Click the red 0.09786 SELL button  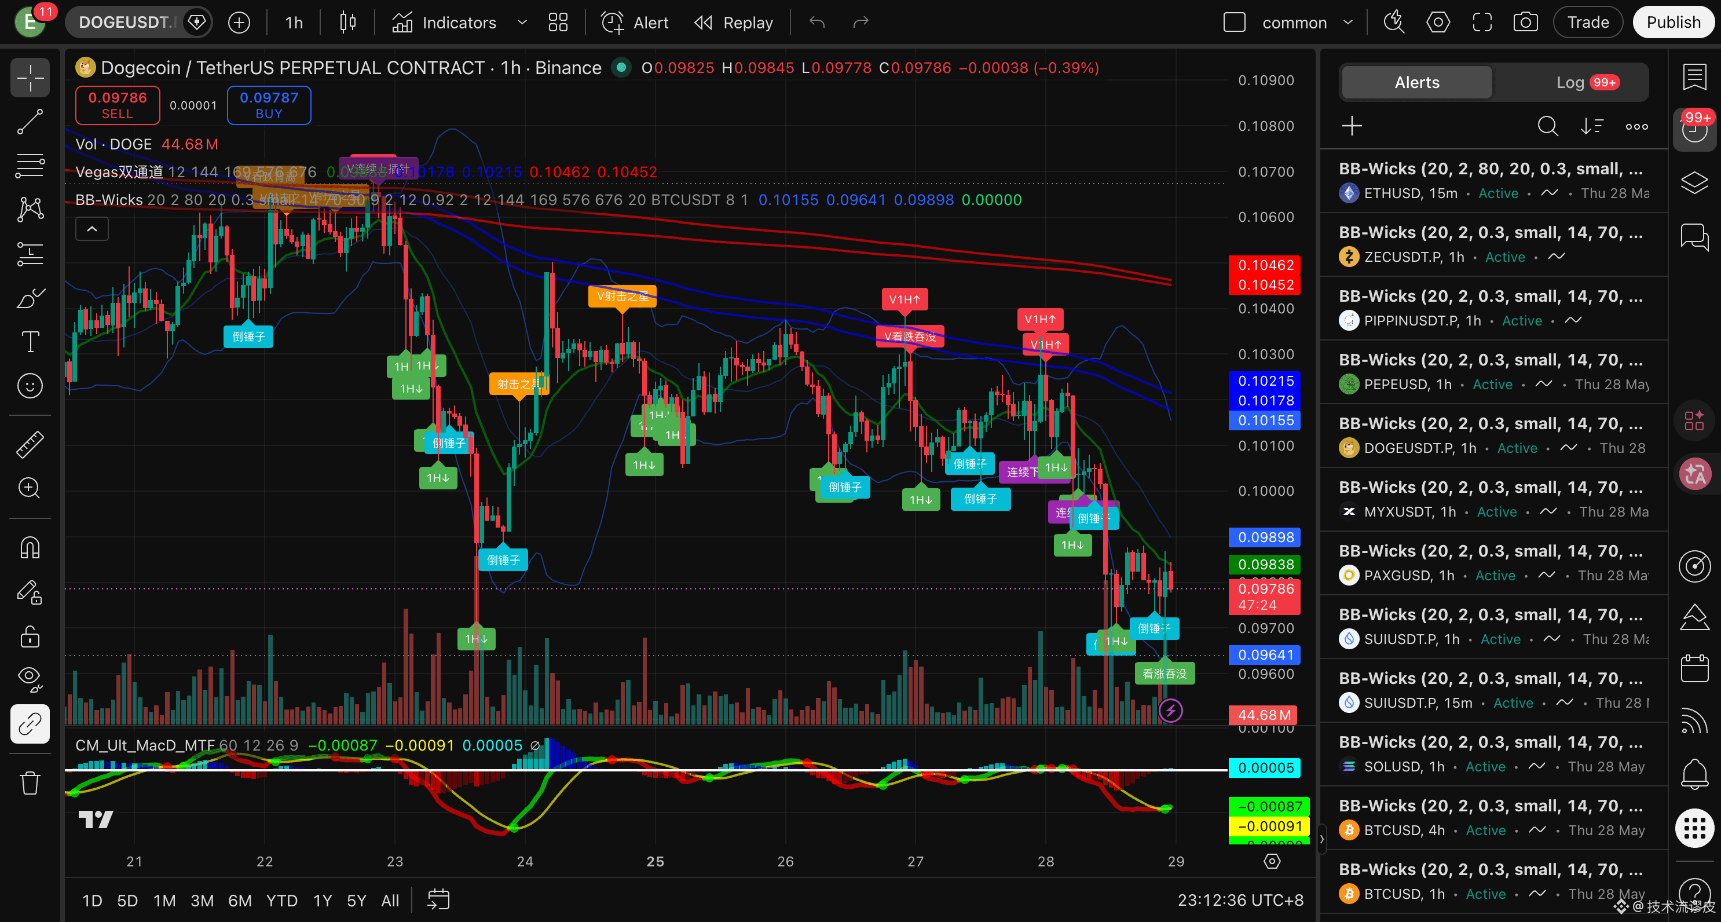[x=118, y=105]
